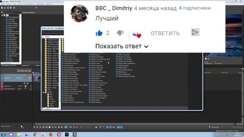Screen dimensions: 244x137
Task: Select VEGAS Brightness and Contrast plugin
Action: (73, 68)
